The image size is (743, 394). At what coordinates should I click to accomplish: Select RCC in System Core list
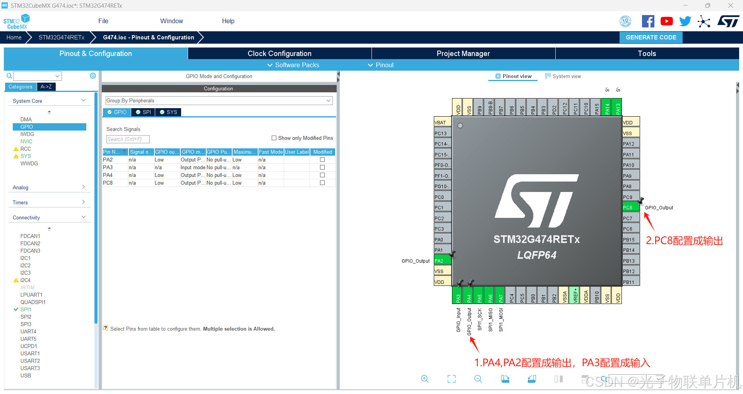pyautogui.click(x=26, y=149)
